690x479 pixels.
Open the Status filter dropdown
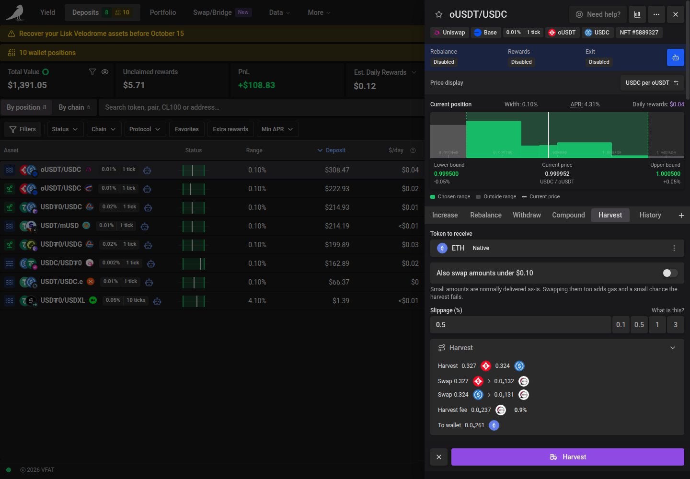(x=65, y=129)
